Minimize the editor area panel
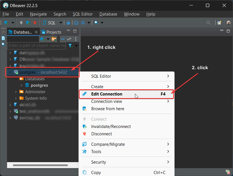 (x=222, y=30)
